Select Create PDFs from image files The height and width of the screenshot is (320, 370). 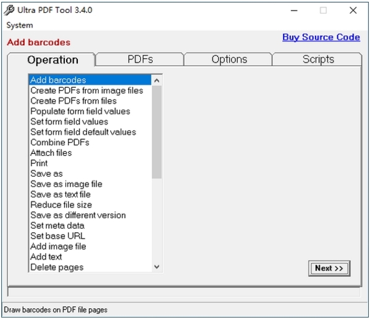[x=90, y=90]
